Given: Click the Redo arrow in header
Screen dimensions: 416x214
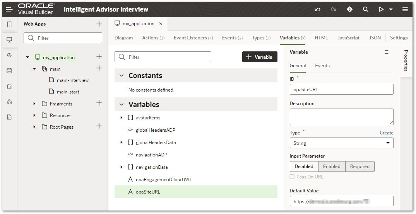Looking at the screenshot, I should (334, 10).
